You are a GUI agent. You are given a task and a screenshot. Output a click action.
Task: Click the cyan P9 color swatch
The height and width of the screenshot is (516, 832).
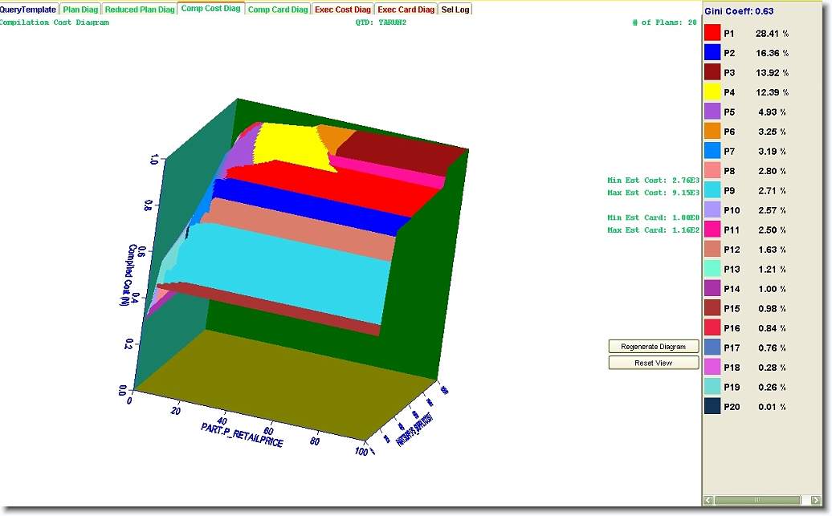tap(712, 190)
